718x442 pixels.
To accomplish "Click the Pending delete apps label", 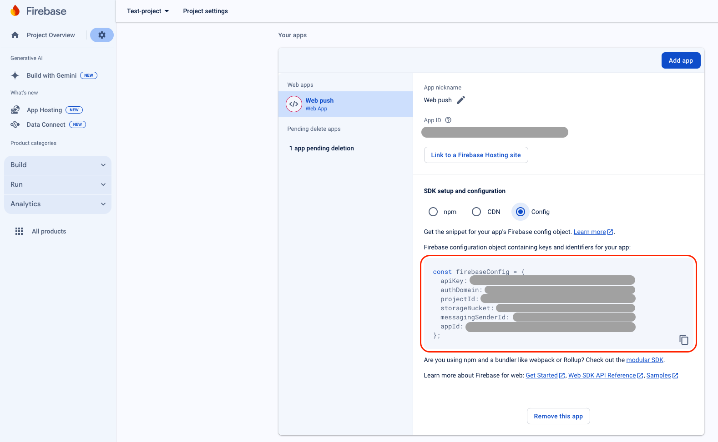I will (313, 129).
